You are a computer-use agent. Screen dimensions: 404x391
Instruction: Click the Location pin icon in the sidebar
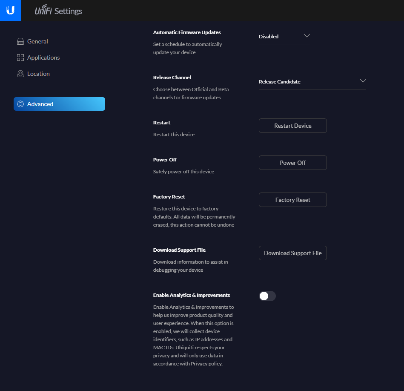[x=20, y=74]
